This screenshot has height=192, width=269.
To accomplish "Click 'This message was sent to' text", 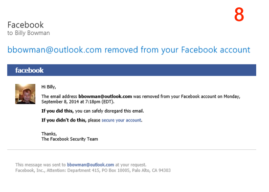I will tap(41, 165).
